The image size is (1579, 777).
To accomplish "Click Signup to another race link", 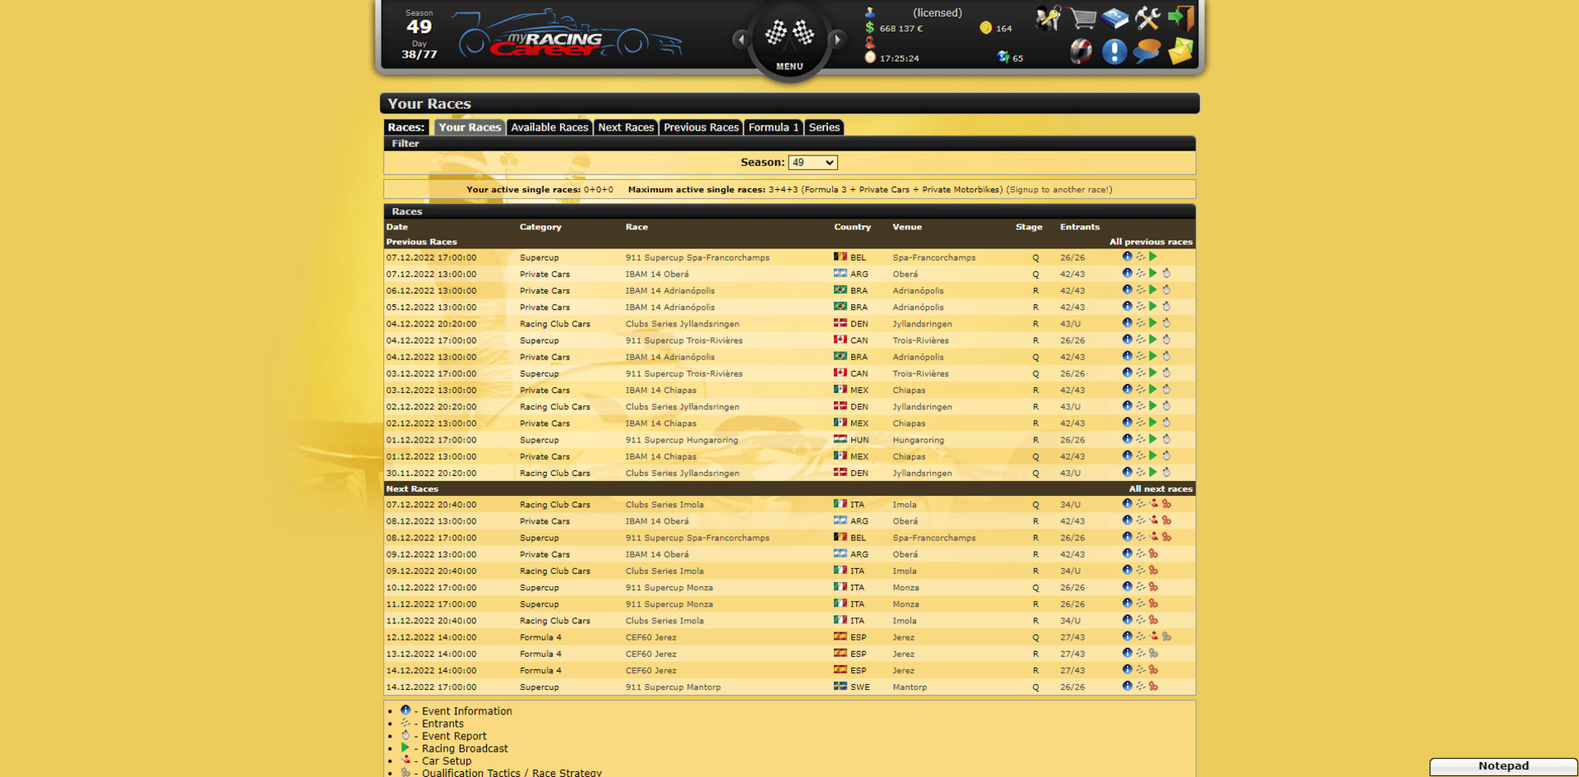I will [1059, 190].
